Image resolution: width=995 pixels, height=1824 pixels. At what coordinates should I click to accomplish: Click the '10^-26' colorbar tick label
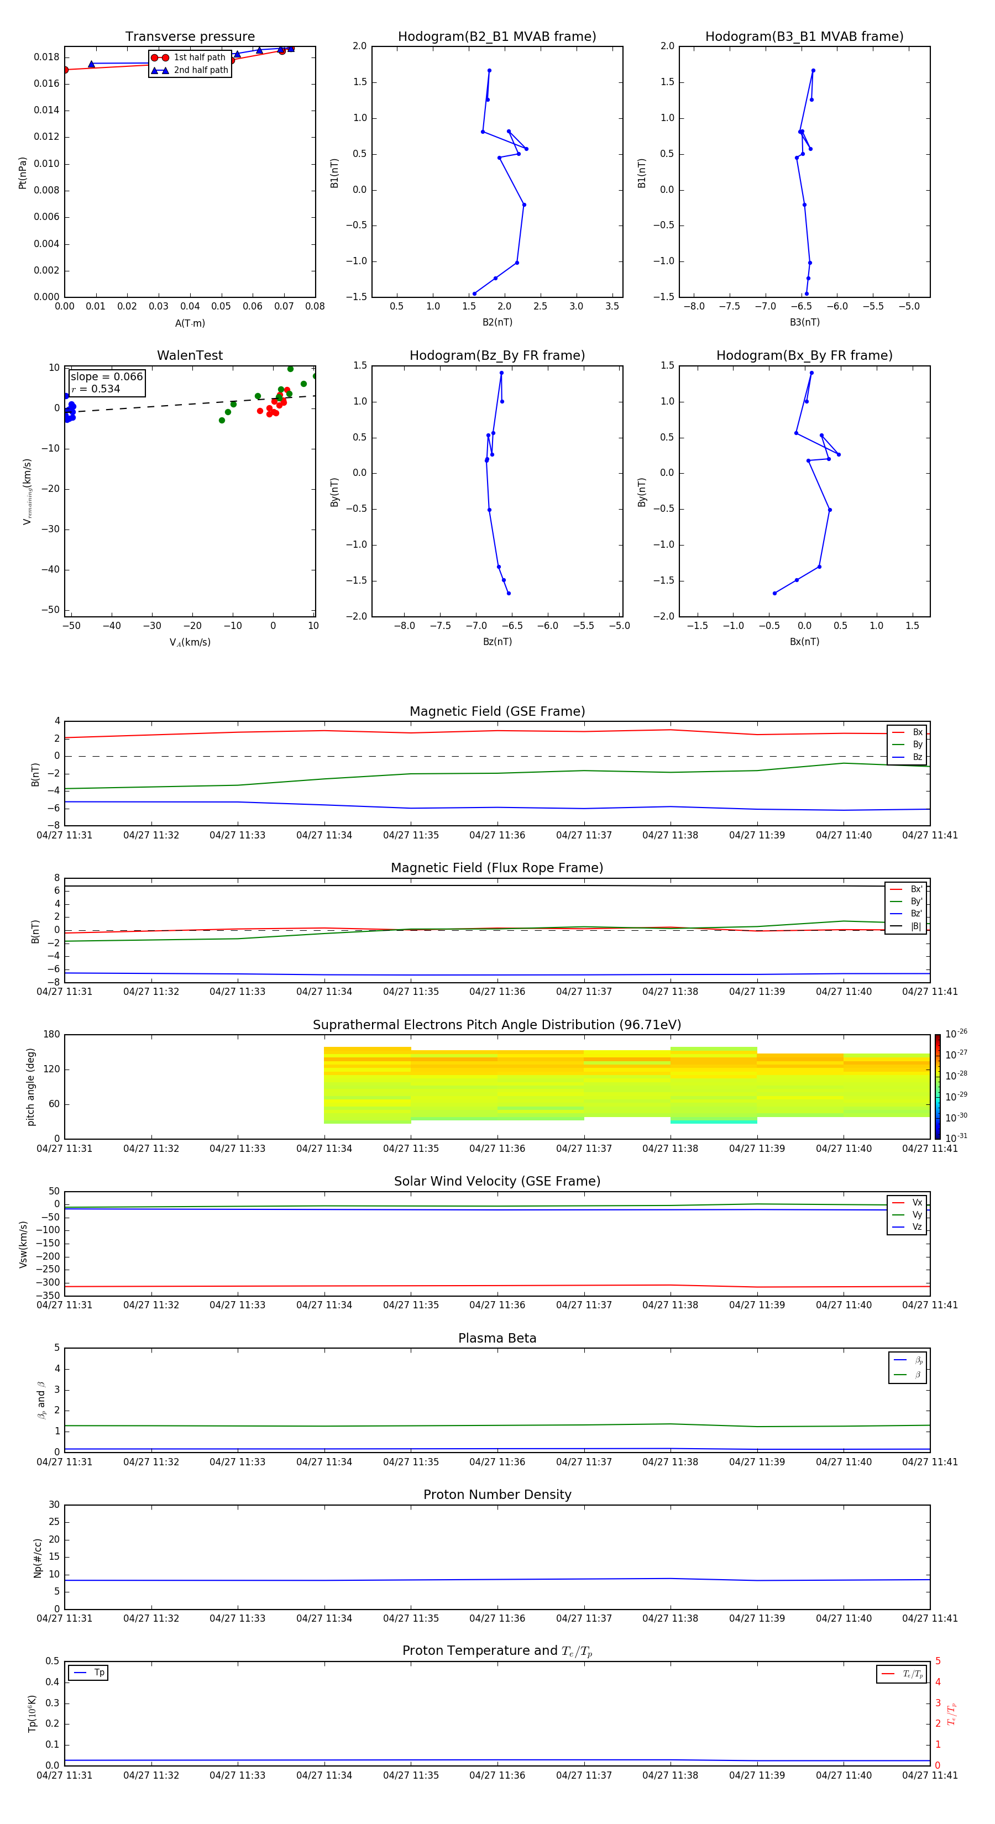956,1034
